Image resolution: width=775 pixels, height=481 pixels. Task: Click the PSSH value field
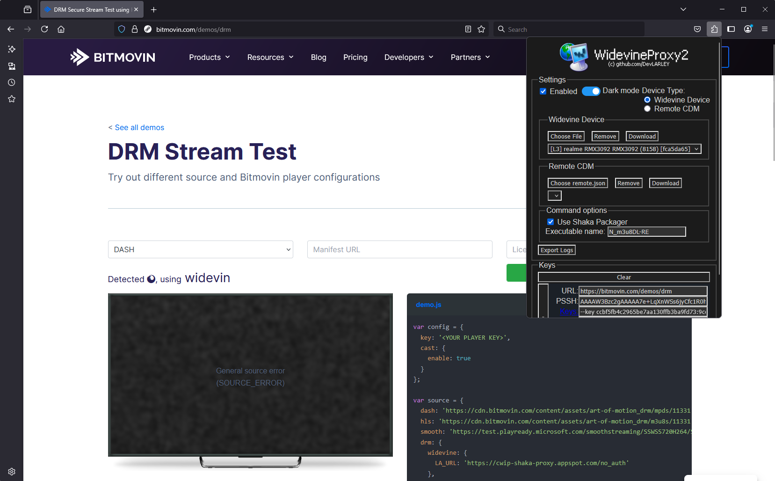point(643,301)
